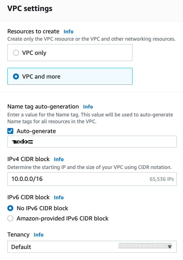Select the VPC only radio option
The height and width of the screenshot is (260, 183).
16,53
